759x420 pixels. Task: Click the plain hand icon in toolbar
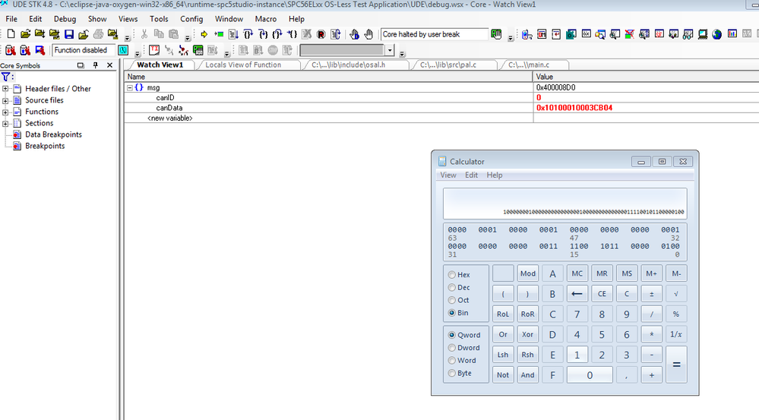coord(368,34)
